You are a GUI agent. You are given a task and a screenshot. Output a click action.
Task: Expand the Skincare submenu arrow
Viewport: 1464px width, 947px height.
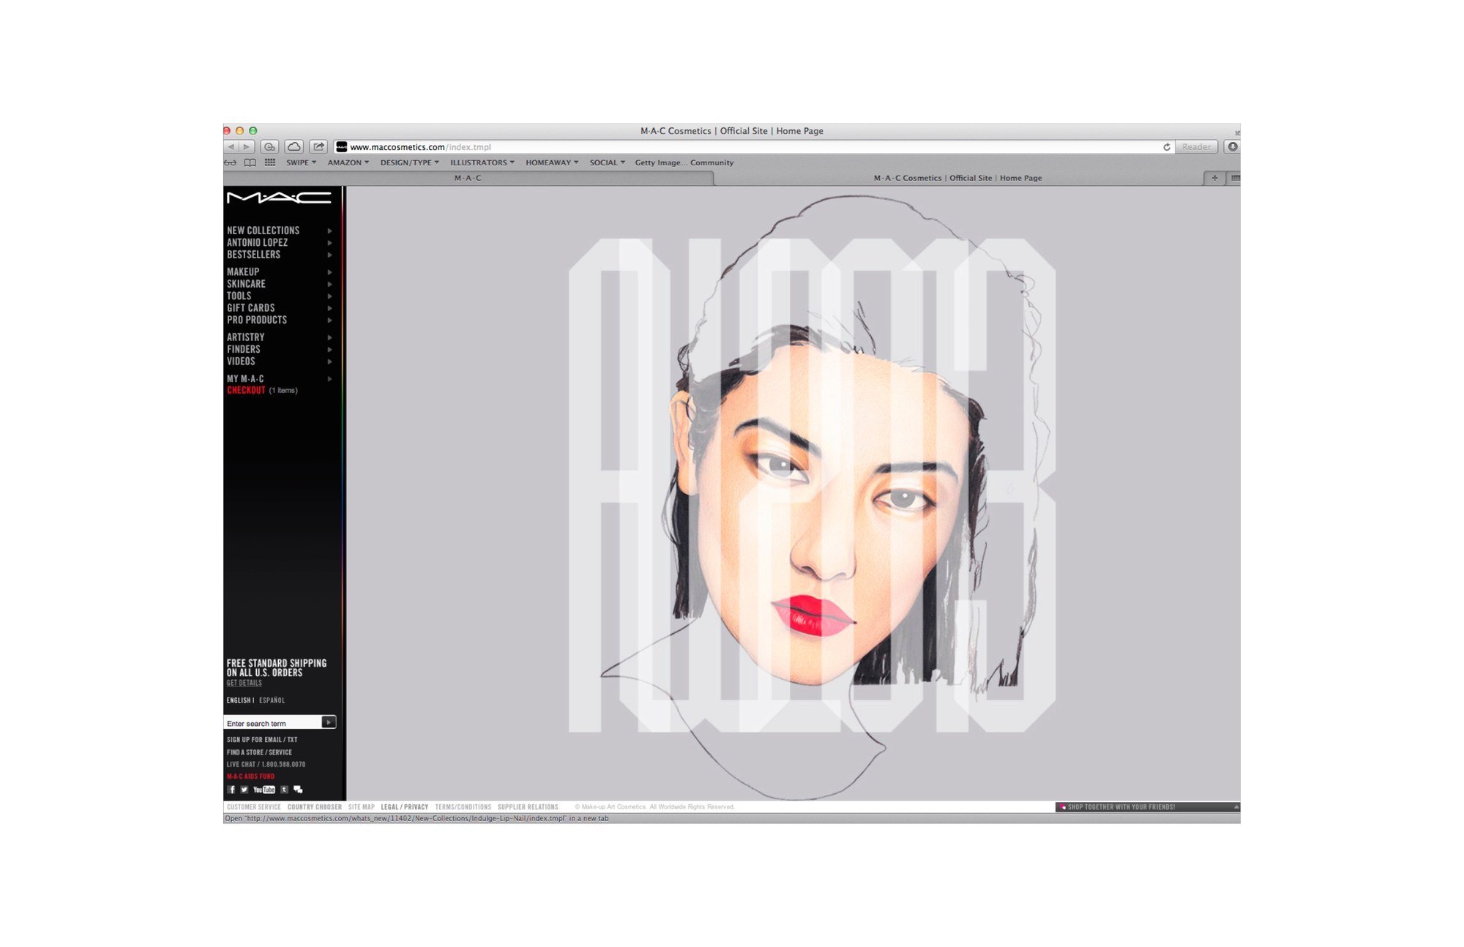tap(329, 284)
